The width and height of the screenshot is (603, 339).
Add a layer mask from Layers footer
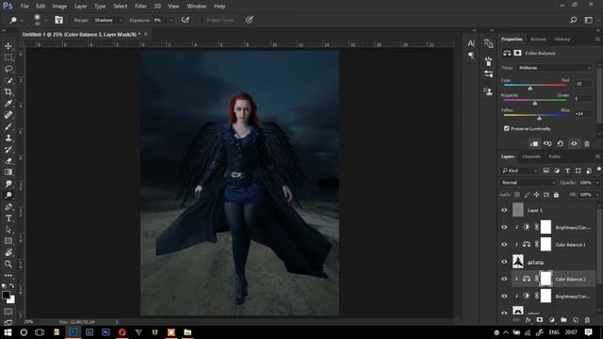[x=540, y=320]
